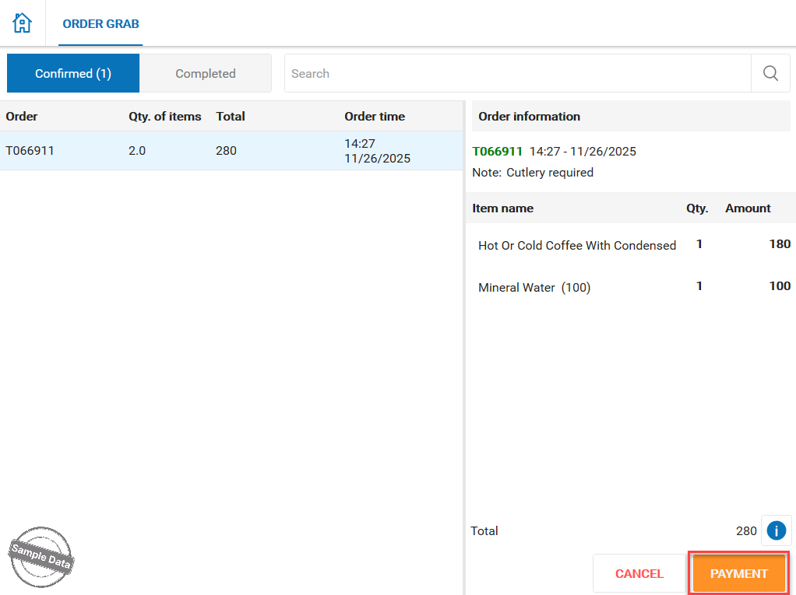Click the Total column header
Viewport: 796px width, 595px height.
coord(231,117)
